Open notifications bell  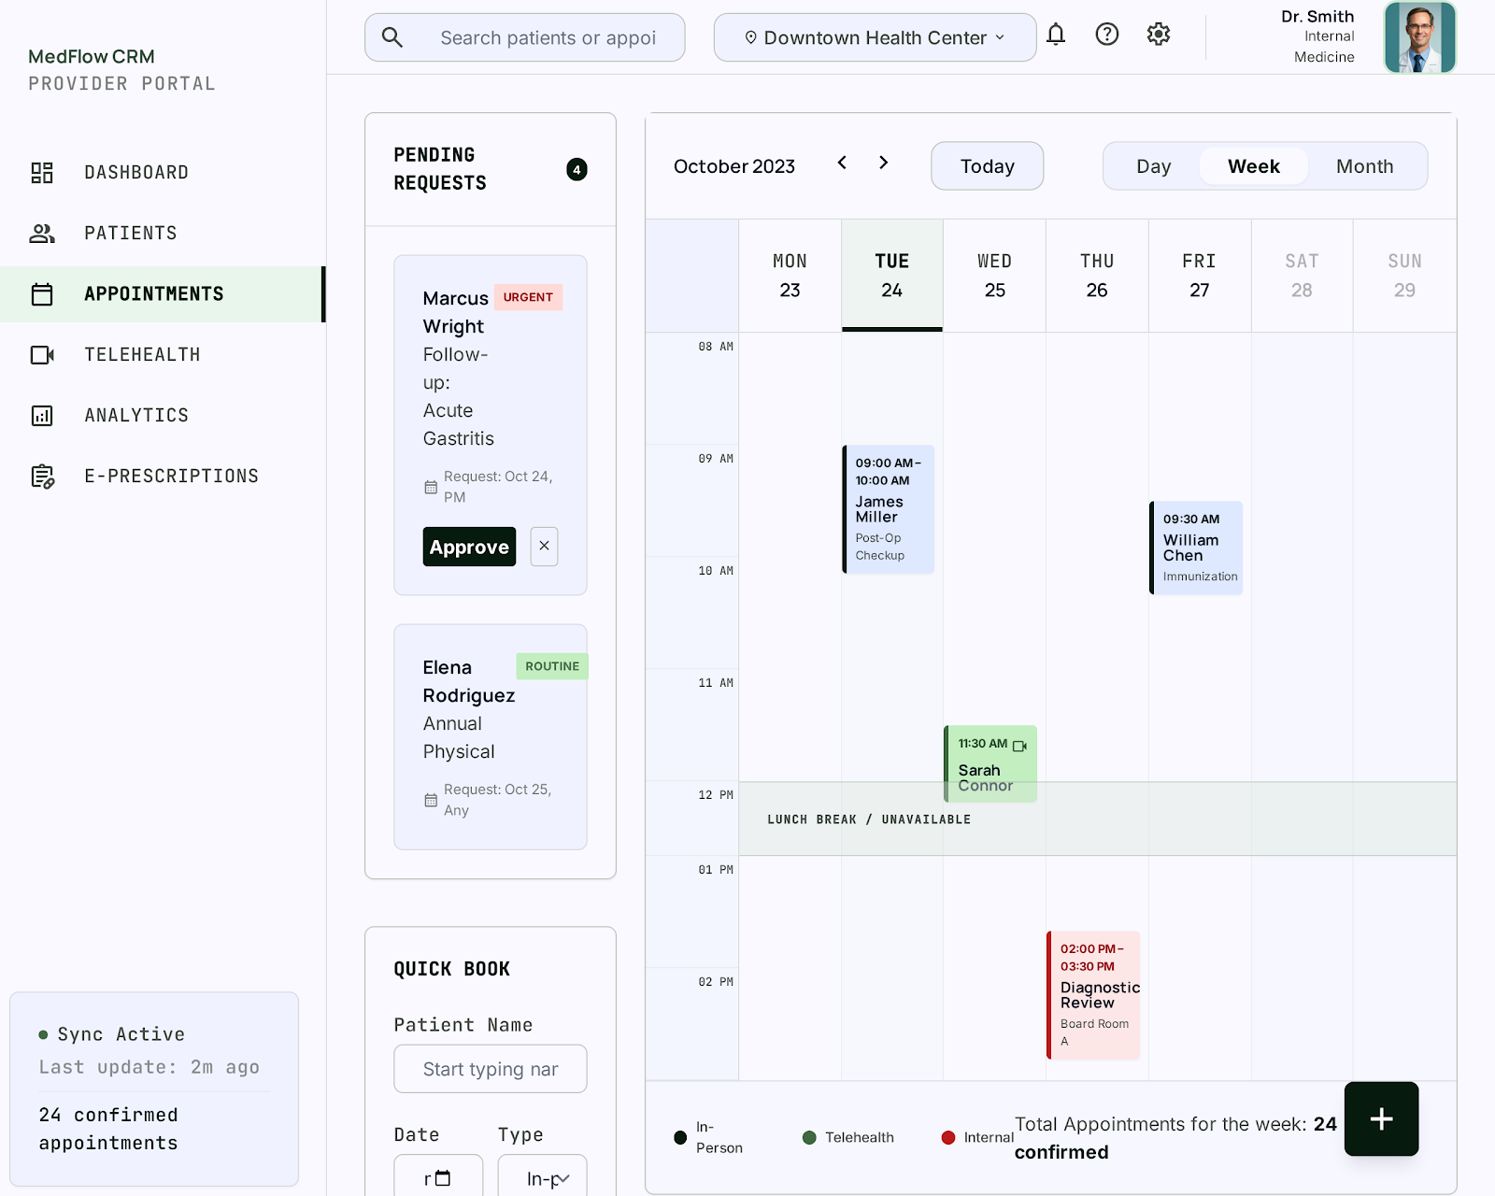(1056, 35)
